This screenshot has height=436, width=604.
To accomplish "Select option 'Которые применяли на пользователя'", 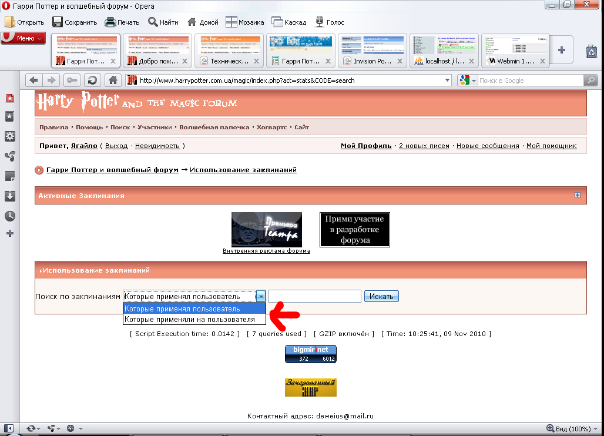I will [x=190, y=320].
